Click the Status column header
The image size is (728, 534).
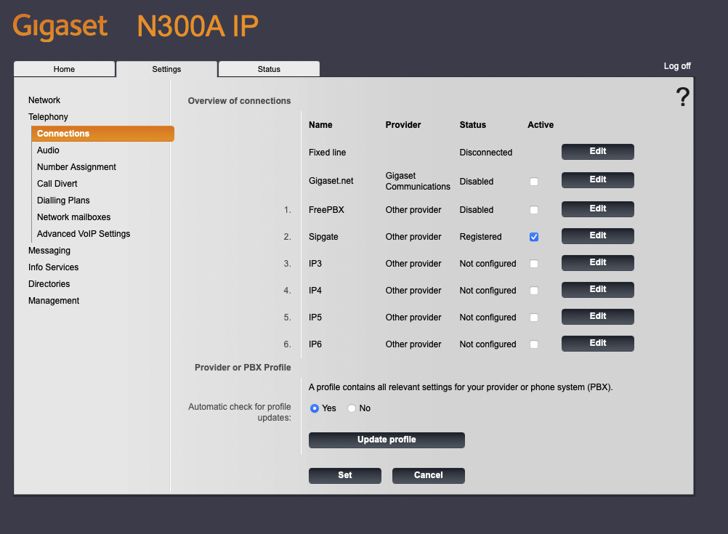pos(473,125)
